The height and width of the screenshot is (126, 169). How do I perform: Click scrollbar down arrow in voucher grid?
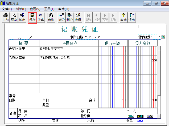159,116
